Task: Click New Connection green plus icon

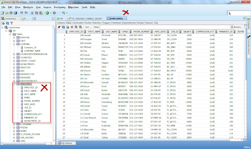Action: coord(3,23)
